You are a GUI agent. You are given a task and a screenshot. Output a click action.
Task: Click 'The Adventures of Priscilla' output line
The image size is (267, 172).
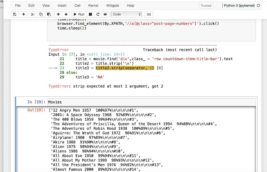pyautogui.click(x=134, y=124)
